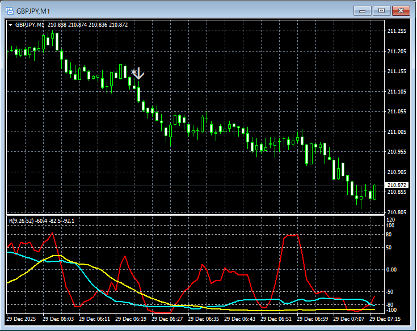
Task: Maximize the GBPJPY,M1 chart window
Action: pos(382,11)
